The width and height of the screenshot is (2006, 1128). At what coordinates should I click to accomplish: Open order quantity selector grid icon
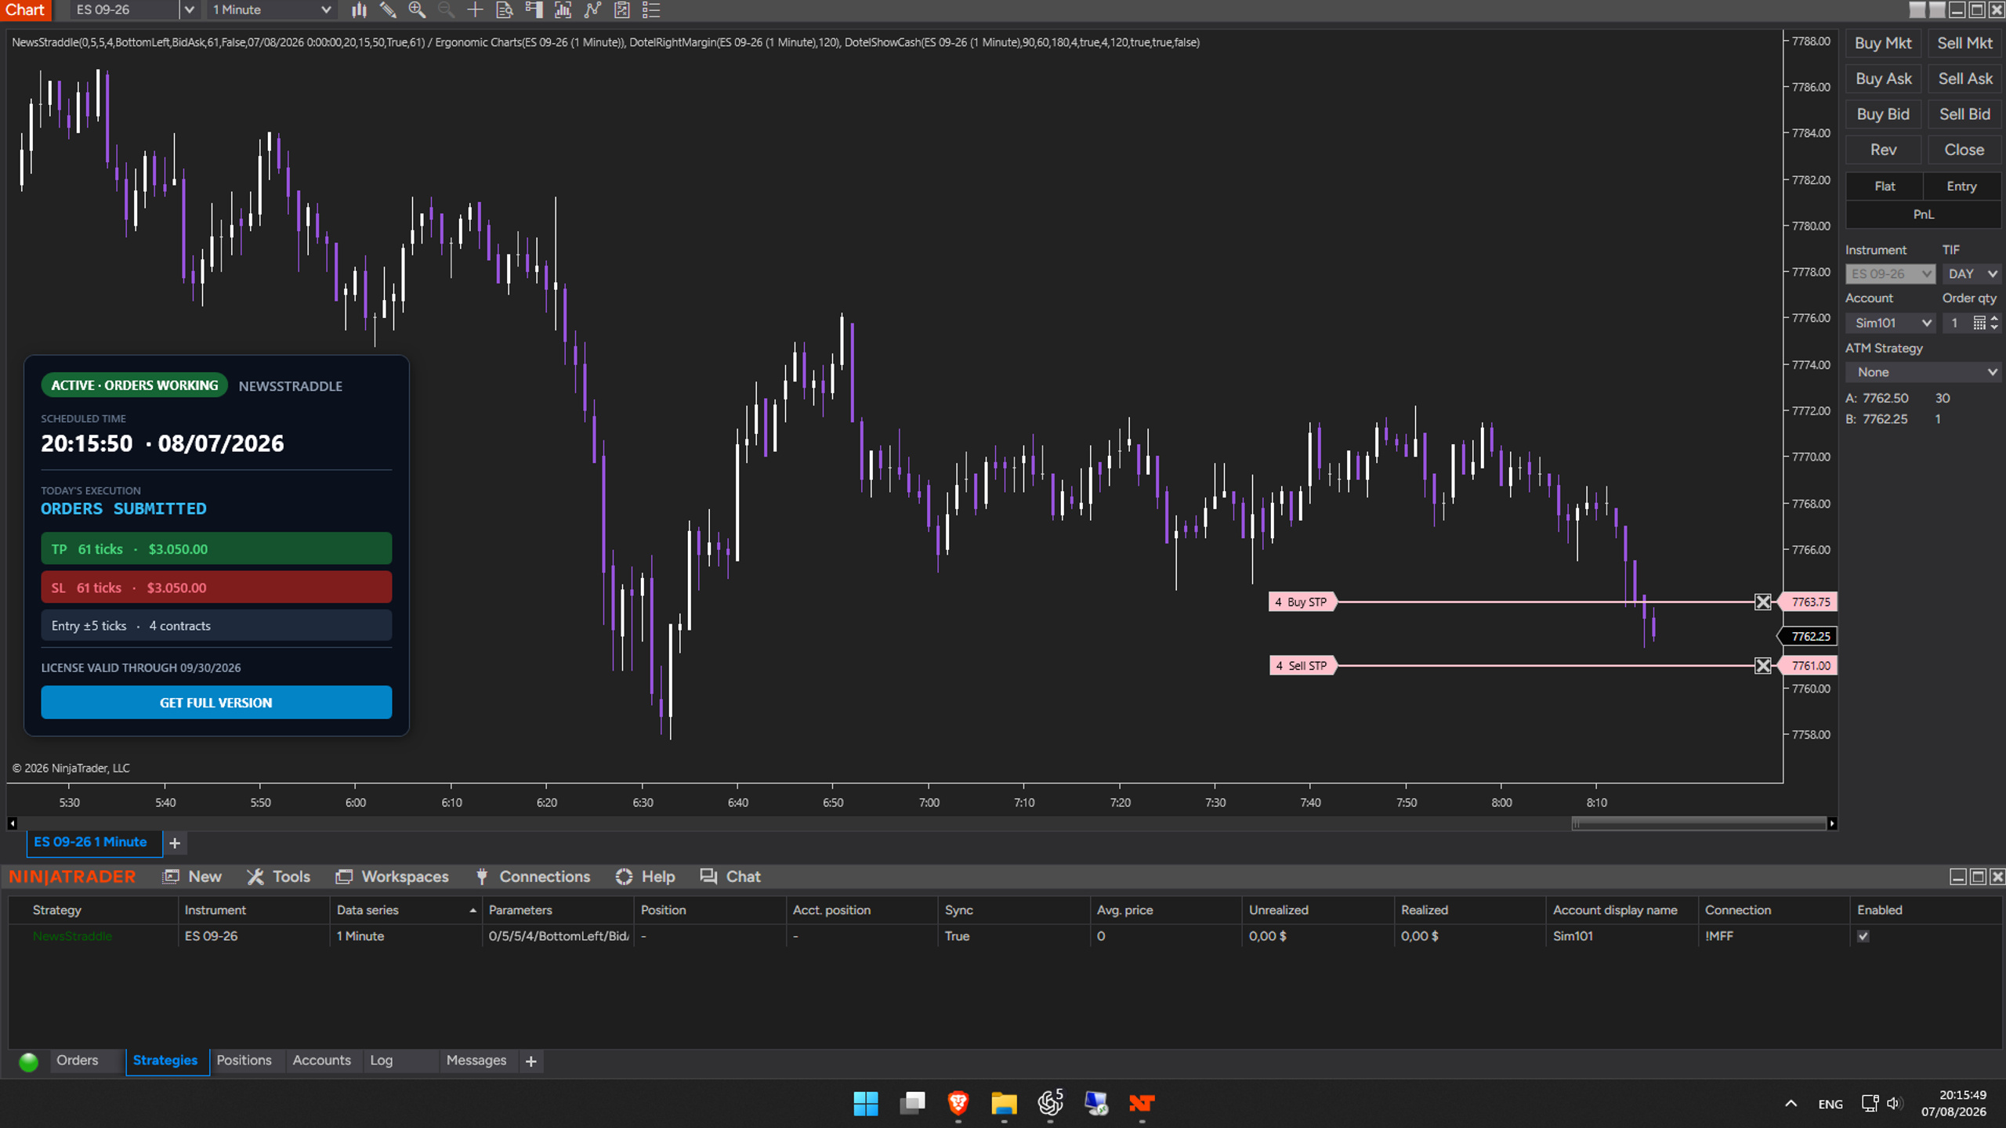(1979, 323)
